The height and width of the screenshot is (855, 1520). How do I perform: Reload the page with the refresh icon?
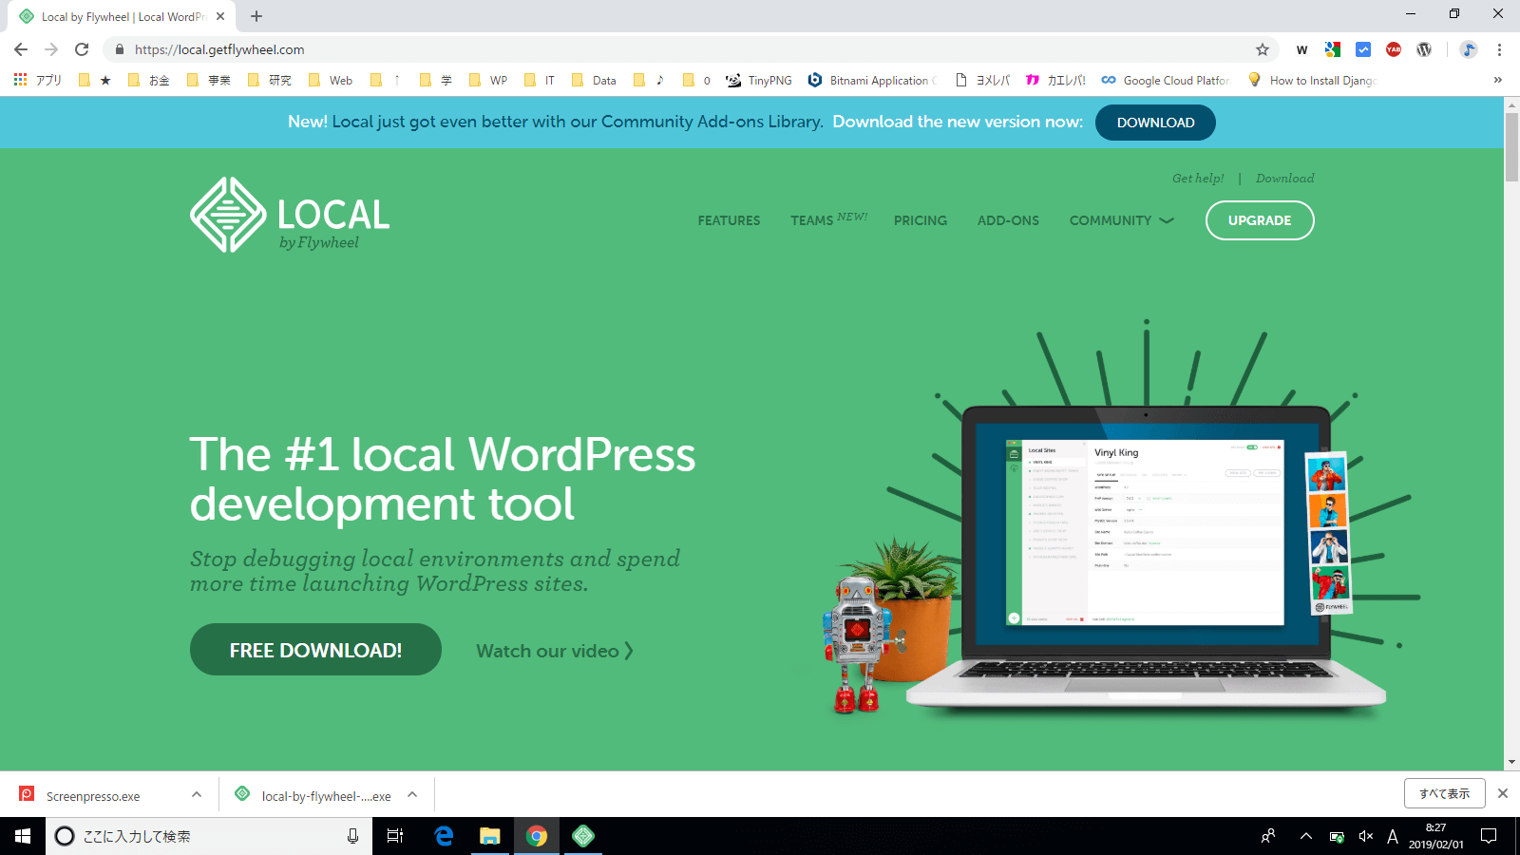(x=82, y=49)
